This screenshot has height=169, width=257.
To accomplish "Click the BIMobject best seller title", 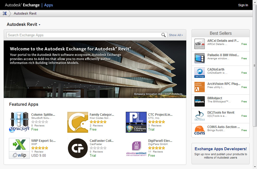I will 215,98.
